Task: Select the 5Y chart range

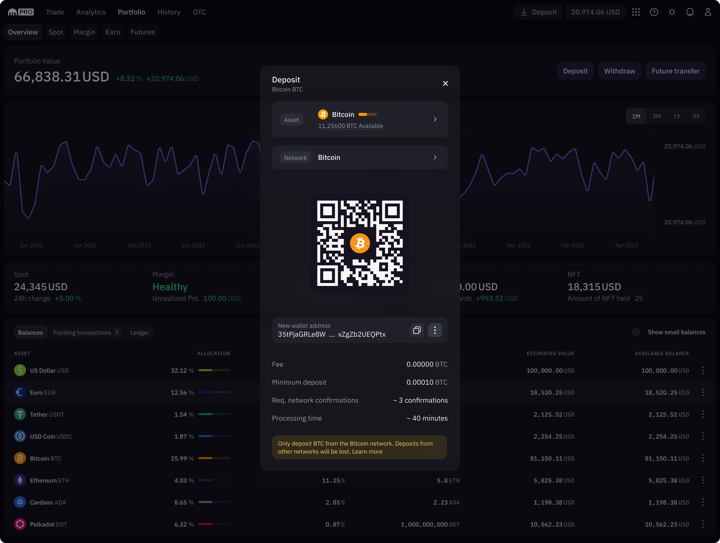Action: click(x=696, y=116)
